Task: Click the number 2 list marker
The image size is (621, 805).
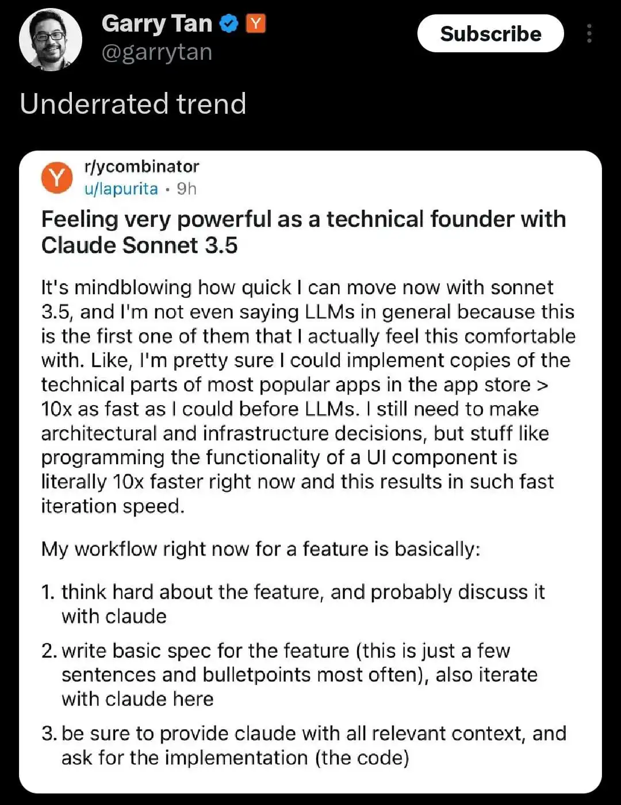Action: coord(48,651)
